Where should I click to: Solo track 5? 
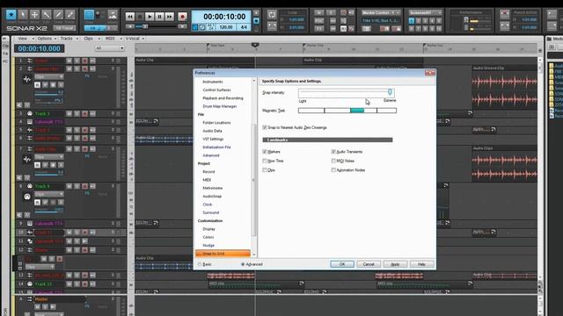click(x=77, y=130)
